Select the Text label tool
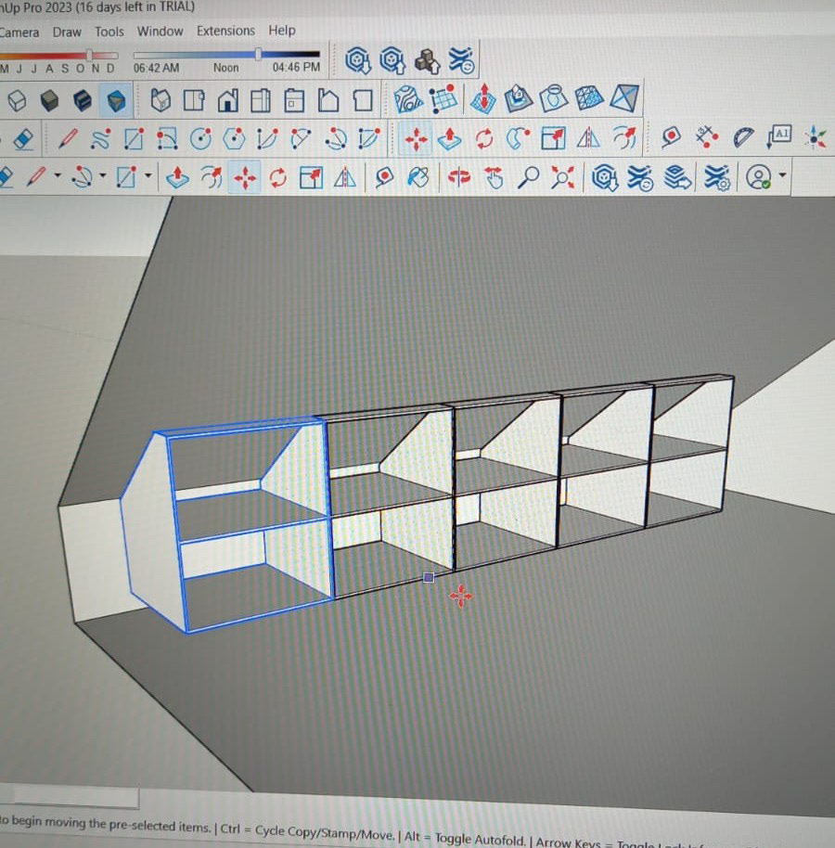 point(778,136)
